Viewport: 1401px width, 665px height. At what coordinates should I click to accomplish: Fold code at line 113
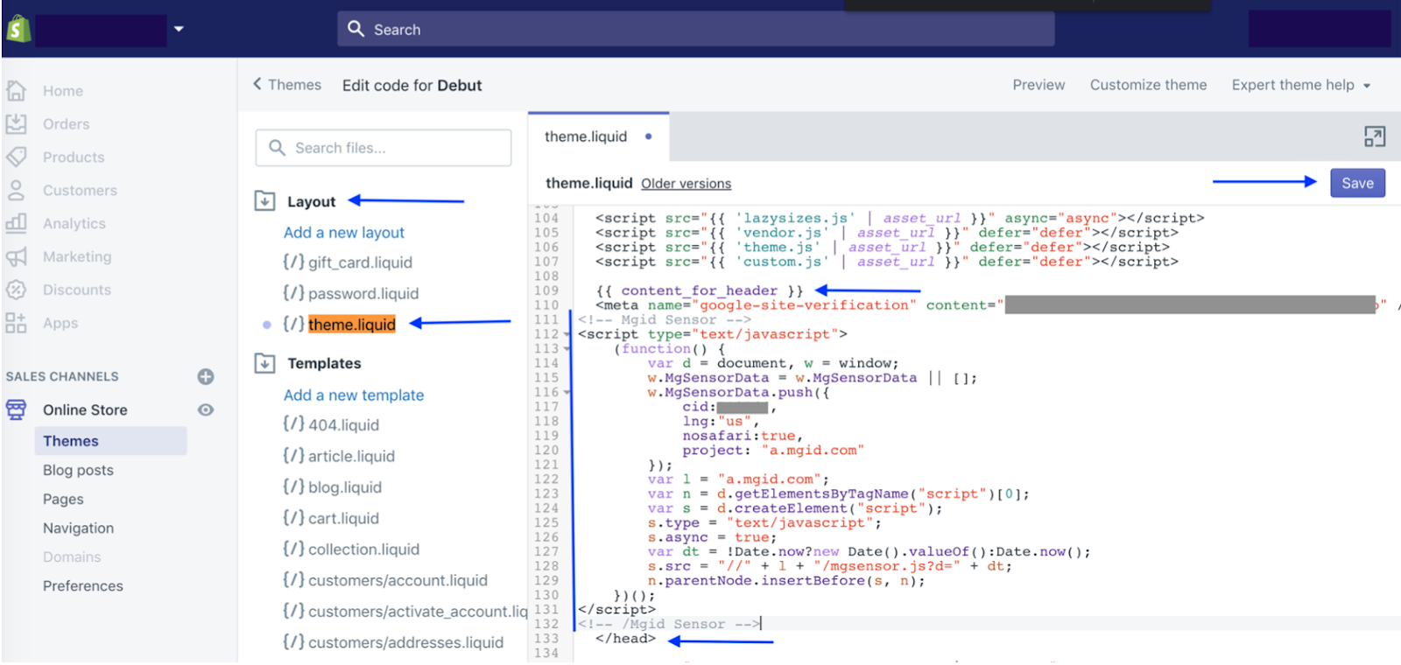[567, 349]
